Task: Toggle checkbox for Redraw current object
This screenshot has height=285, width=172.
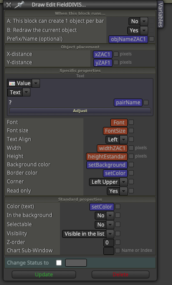Action: tap(152, 30)
